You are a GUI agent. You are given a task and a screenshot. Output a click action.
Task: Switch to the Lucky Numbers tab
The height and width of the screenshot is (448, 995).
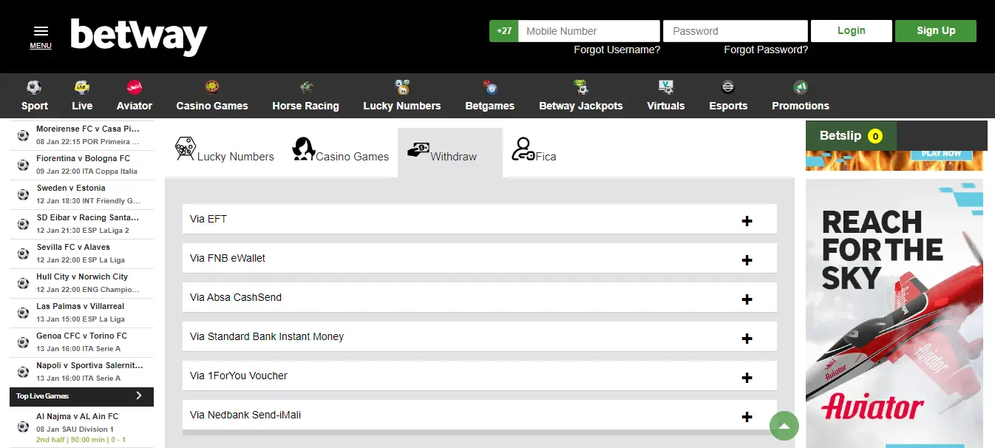[224, 152]
